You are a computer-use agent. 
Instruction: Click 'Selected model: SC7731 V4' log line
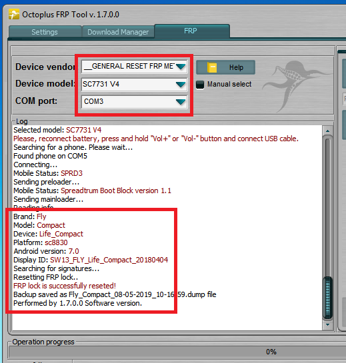pos(57,130)
